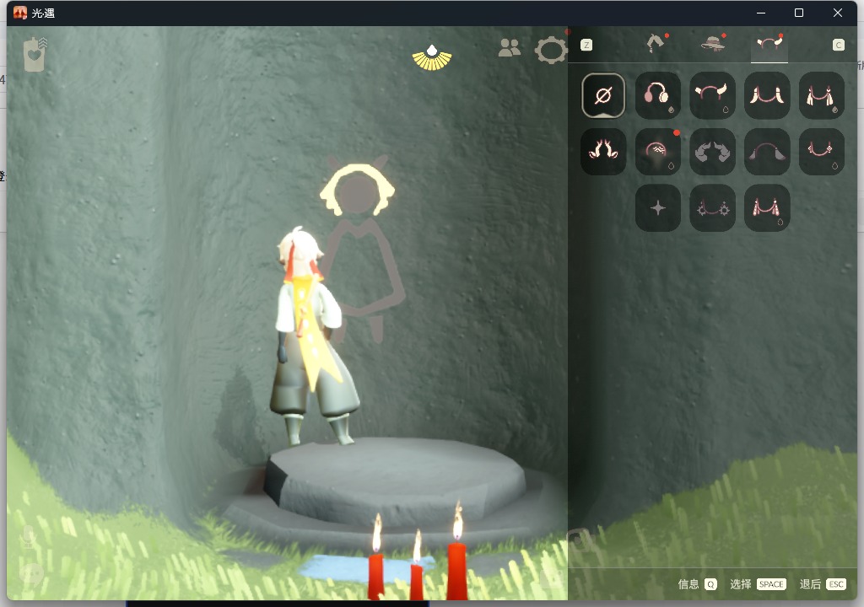
Task: Select the spiked sun-ornament headband
Action: coord(712,207)
